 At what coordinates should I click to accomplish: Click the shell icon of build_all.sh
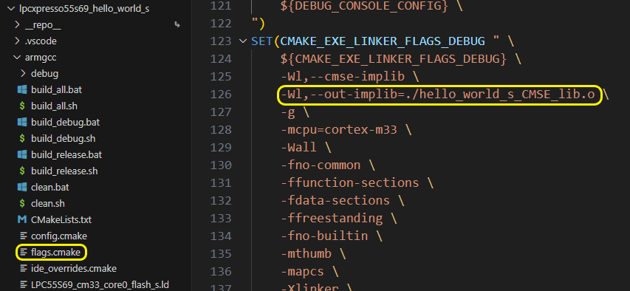[22, 106]
